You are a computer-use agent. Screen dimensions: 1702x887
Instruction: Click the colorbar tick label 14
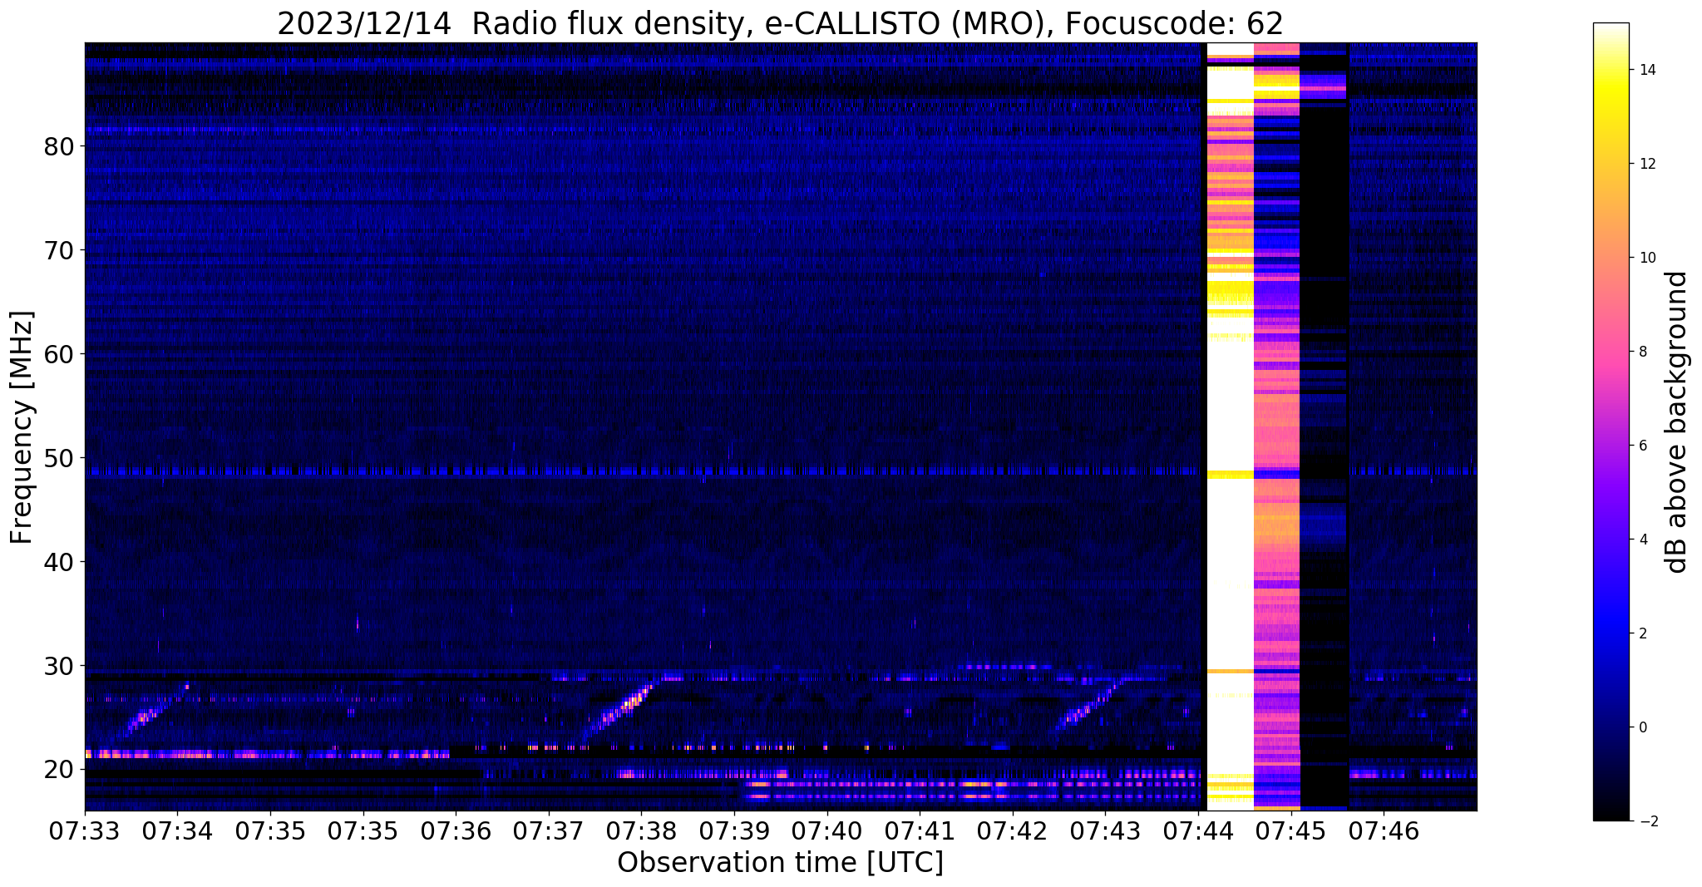coord(1646,70)
